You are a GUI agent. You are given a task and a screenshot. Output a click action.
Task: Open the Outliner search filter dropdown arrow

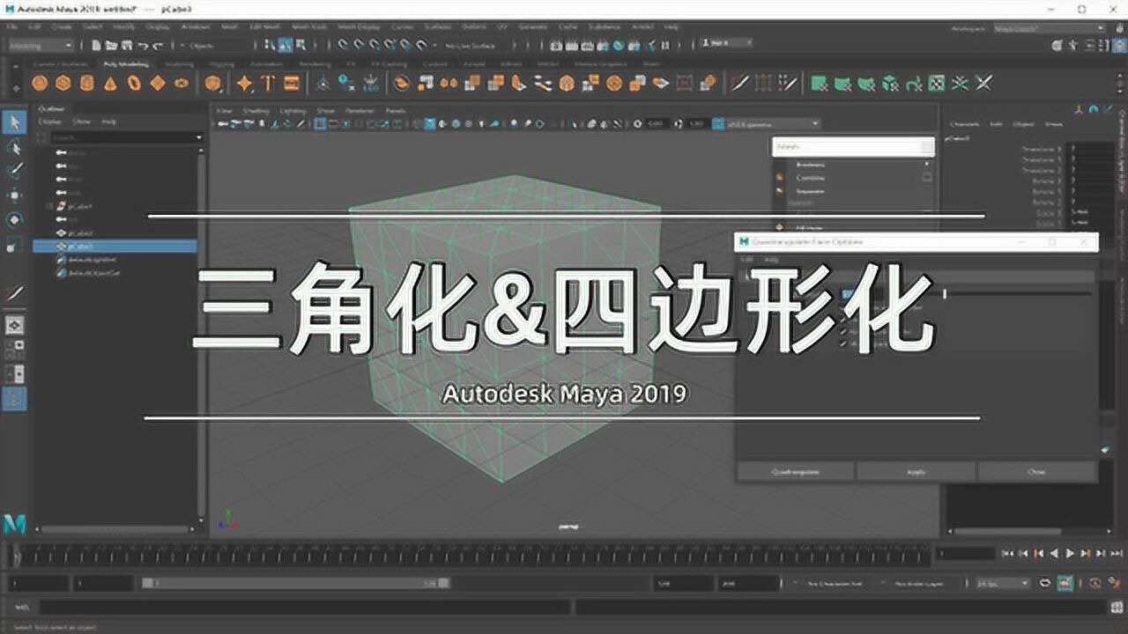click(199, 137)
